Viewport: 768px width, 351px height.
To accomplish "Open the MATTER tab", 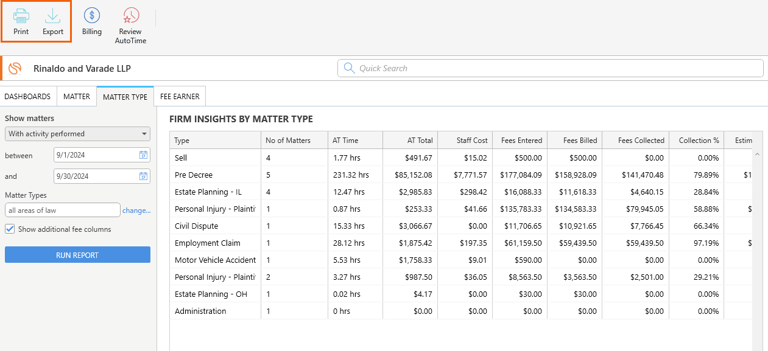I will click(x=77, y=97).
